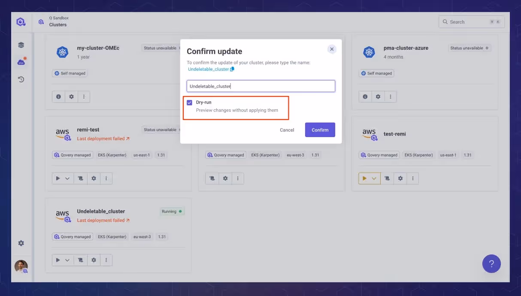Open the sidebar settings gear
The height and width of the screenshot is (296, 521).
[x=21, y=243]
